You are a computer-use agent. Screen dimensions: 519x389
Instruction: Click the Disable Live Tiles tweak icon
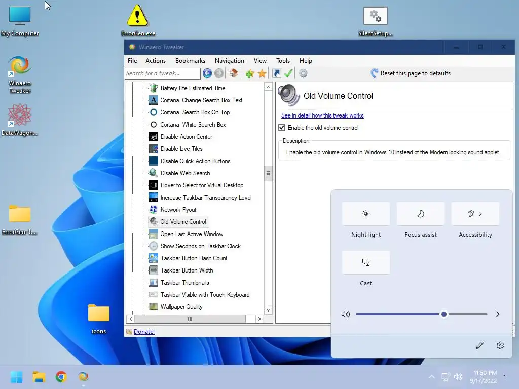coord(153,149)
